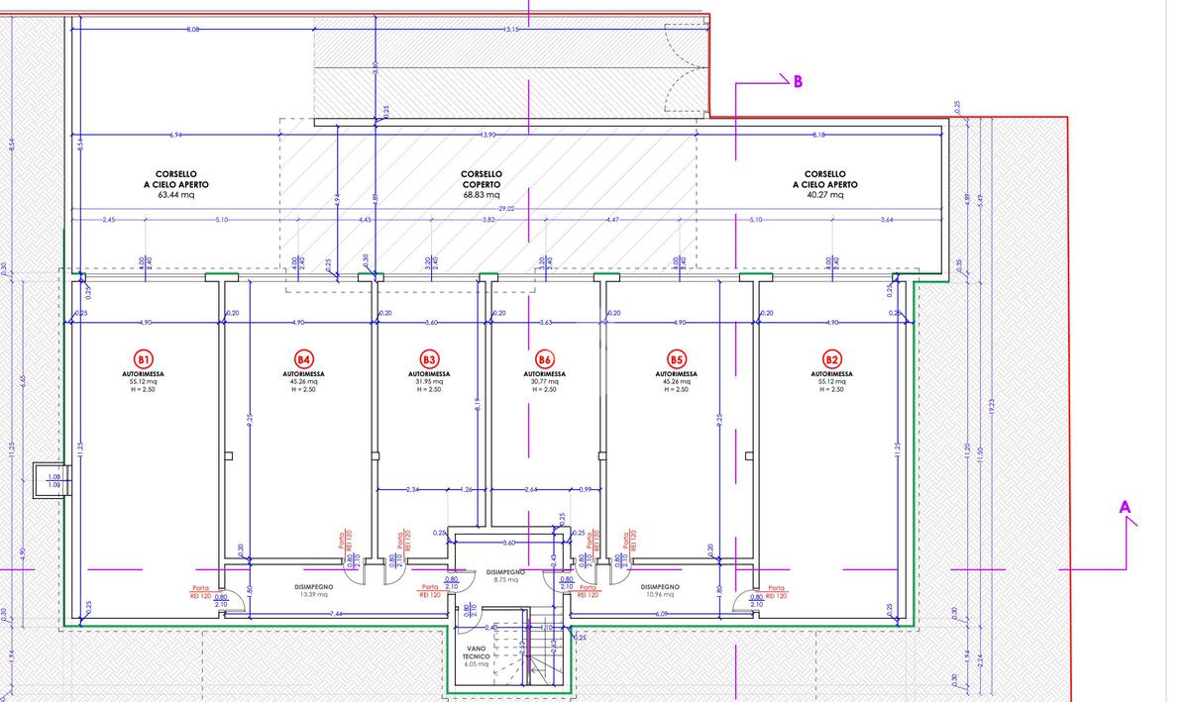Viewport: 1189px width, 702px height.
Task: Click the circled B3 garage marker
Action: click(x=429, y=358)
